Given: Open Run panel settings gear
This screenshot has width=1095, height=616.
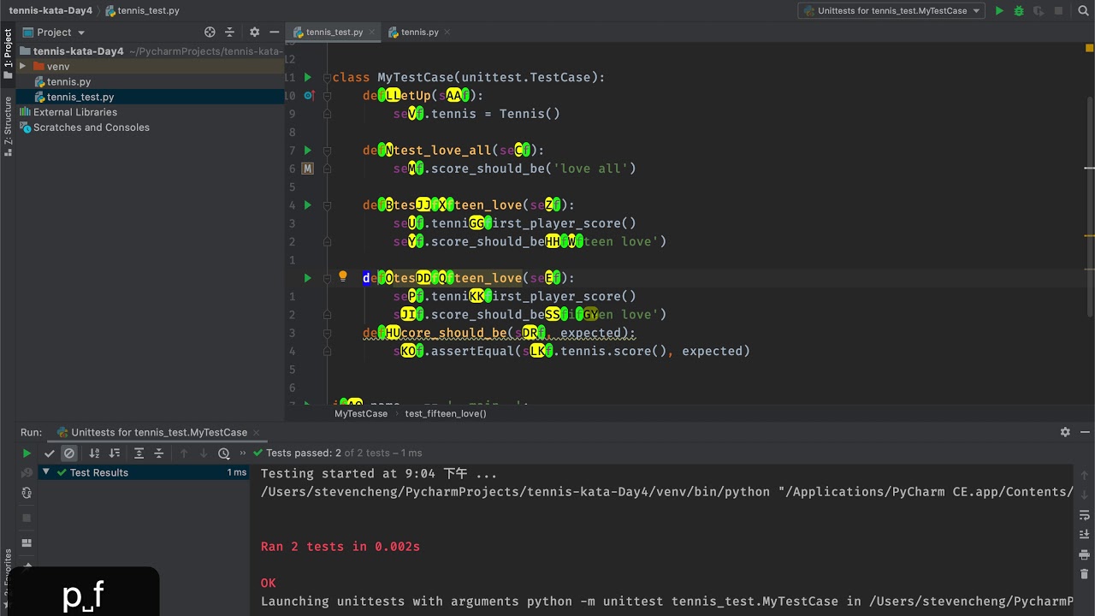Looking at the screenshot, I should point(1065,432).
